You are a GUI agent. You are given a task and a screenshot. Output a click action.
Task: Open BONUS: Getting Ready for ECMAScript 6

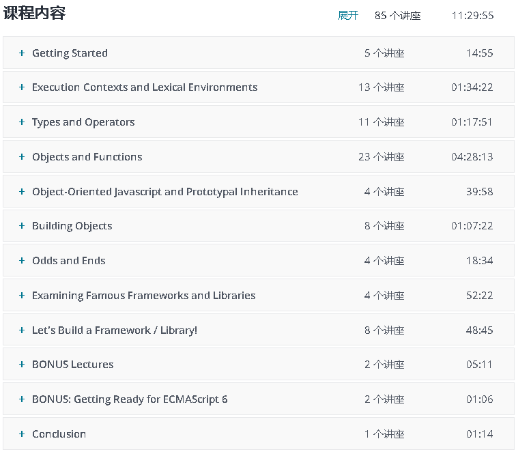tap(130, 399)
